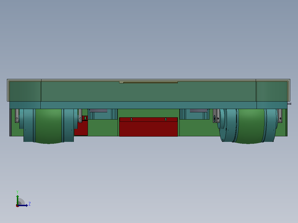This screenshot has width=298, height=223.
Task: Select the gray pin protruding from the right end
Action: pyautogui.click(x=289, y=103)
